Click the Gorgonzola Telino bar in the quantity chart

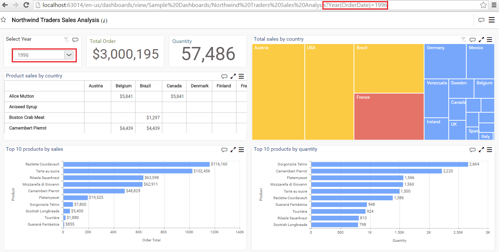[390, 164]
